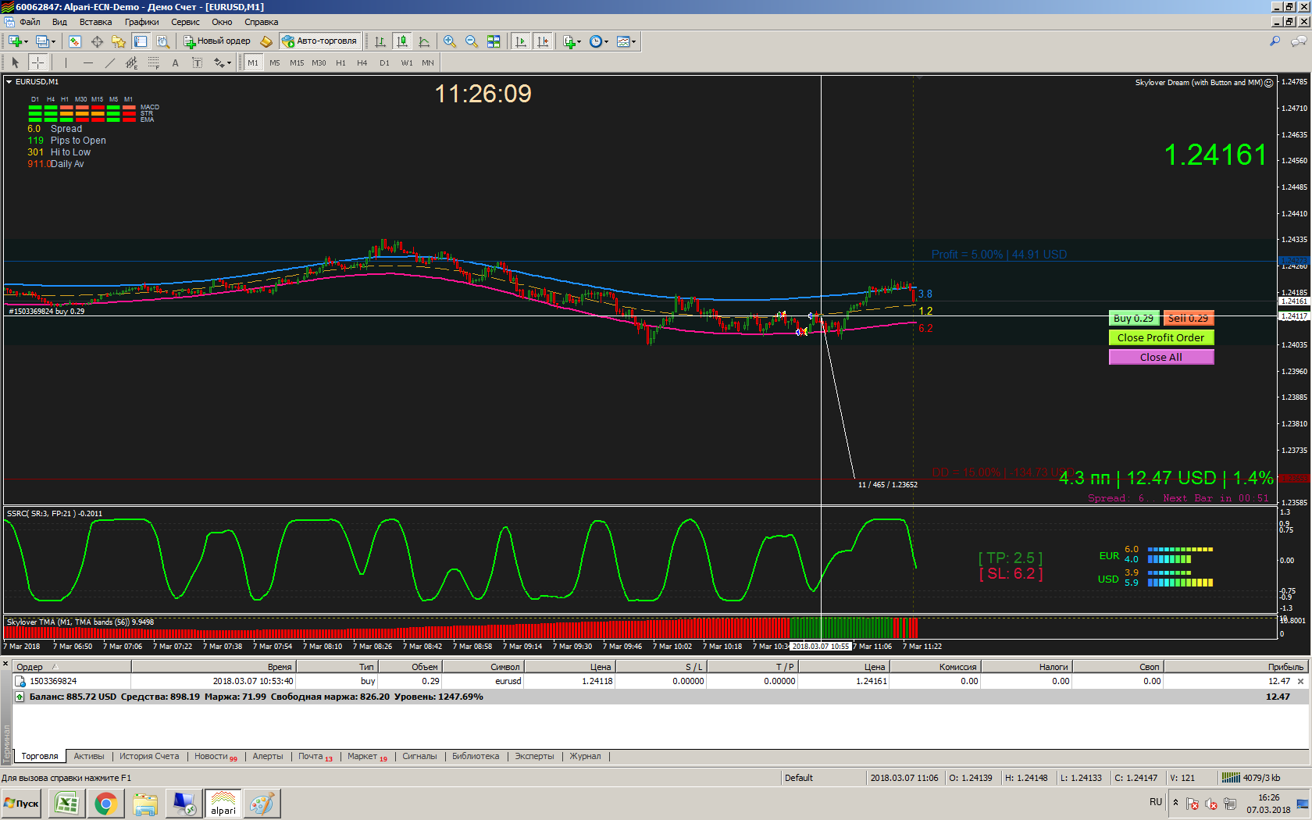Open the Файл menu
1312x820 pixels.
coord(30,22)
